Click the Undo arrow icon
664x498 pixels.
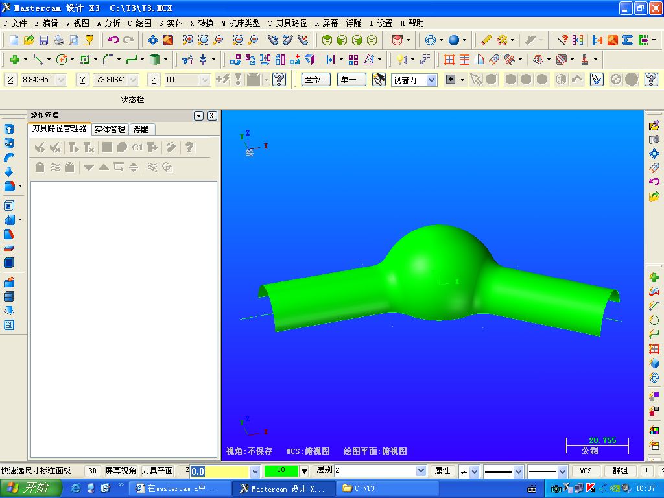click(113, 40)
